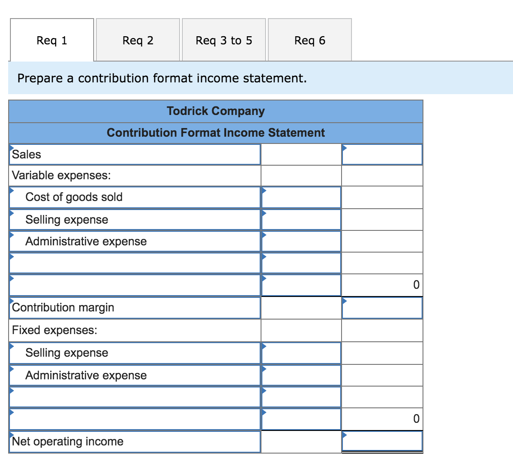The width and height of the screenshot is (513, 459).
Task: Click the Fixed expenses heading row
Action: tap(134, 330)
